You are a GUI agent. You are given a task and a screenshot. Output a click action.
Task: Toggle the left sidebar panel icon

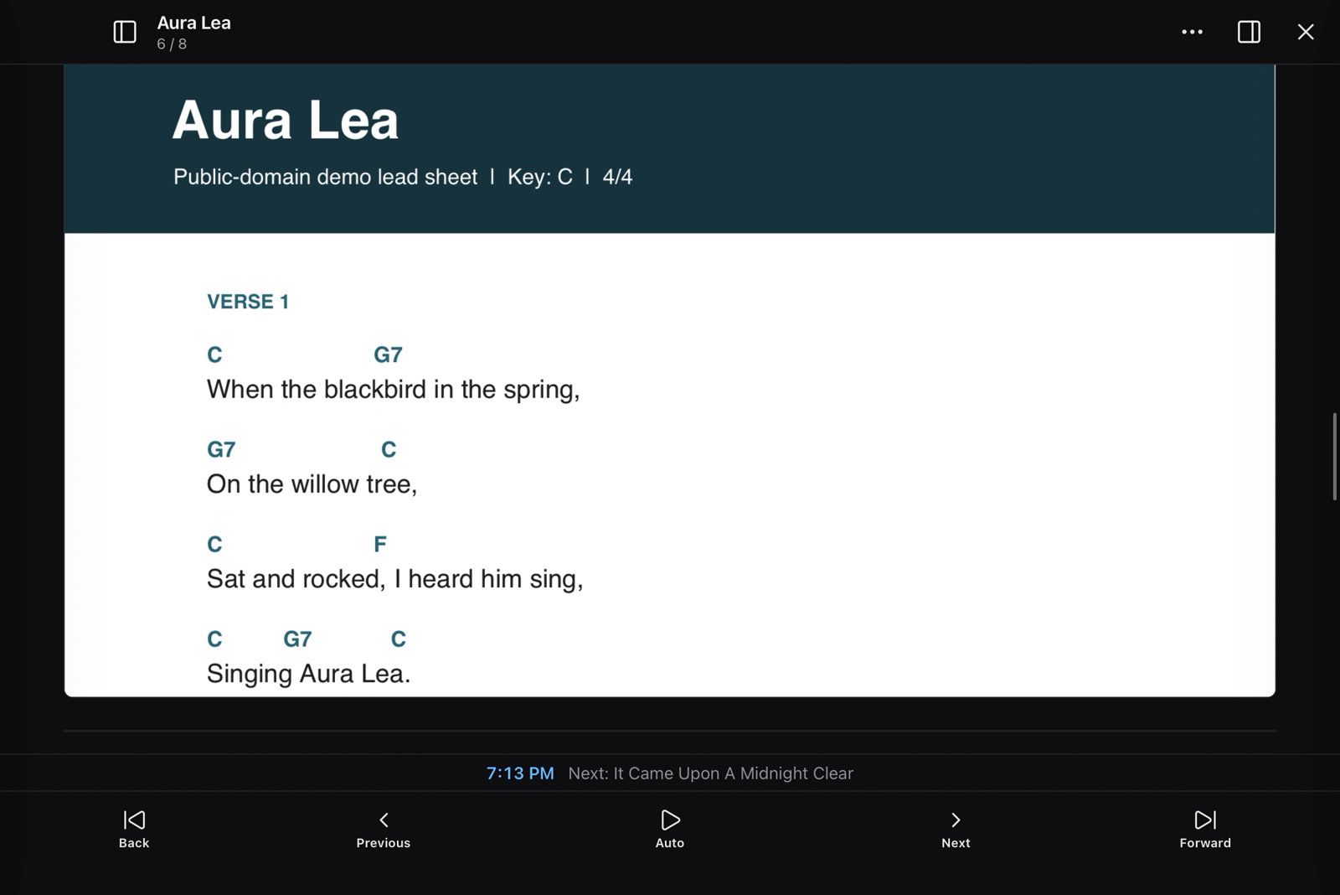pyautogui.click(x=125, y=32)
